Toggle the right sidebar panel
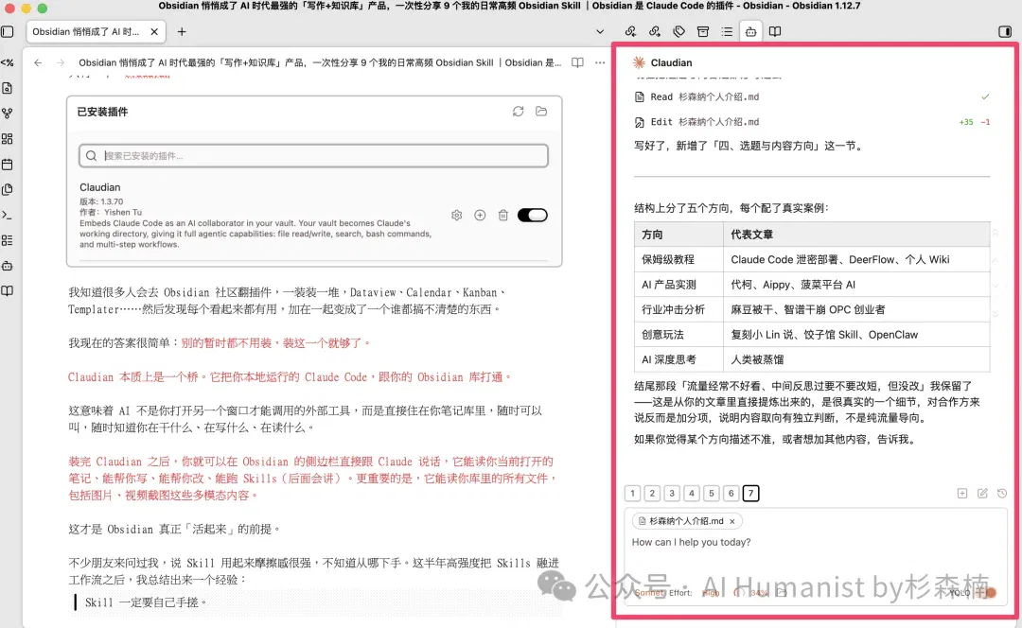This screenshot has height=628, width=1022. click(x=1004, y=31)
